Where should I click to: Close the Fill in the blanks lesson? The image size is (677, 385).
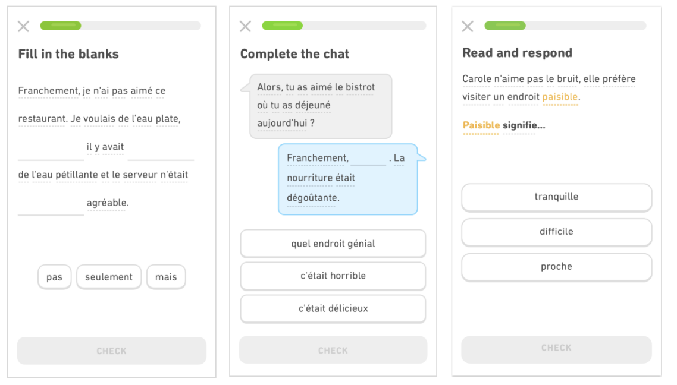pos(23,26)
